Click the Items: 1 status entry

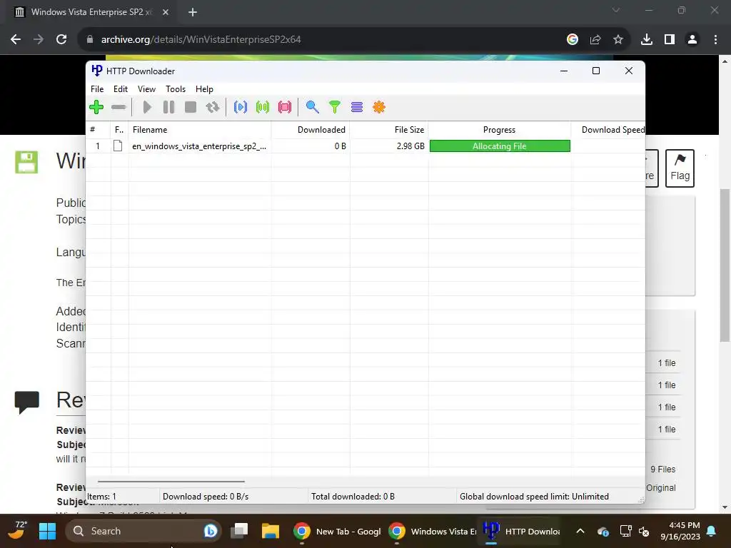click(101, 497)
